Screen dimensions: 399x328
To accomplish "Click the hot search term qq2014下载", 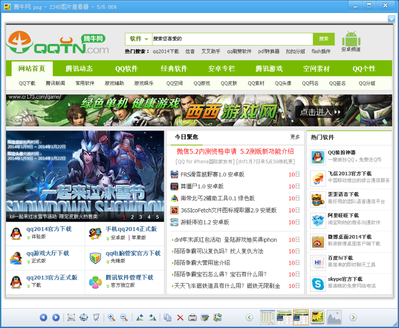I will (x=166, y=51).
